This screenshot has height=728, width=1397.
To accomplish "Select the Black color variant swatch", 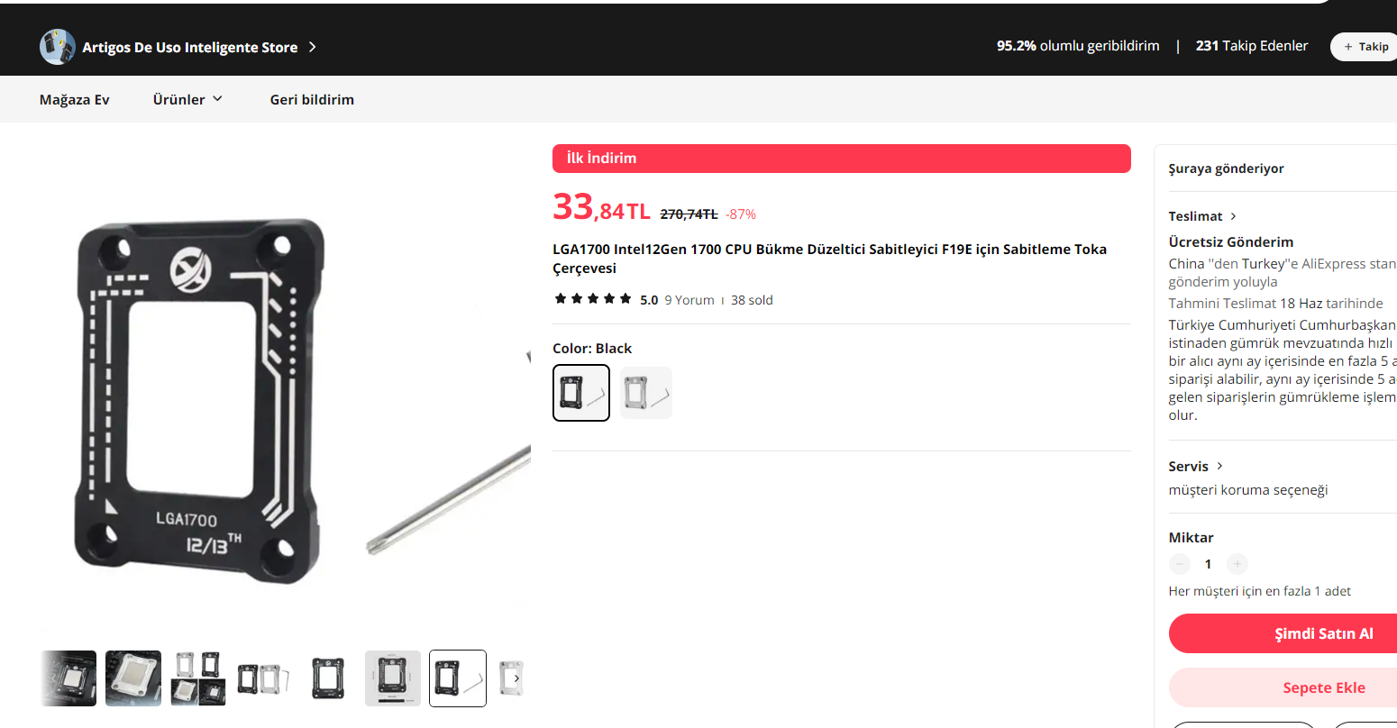I will point(581,393).
